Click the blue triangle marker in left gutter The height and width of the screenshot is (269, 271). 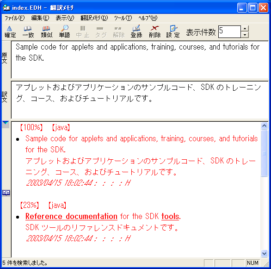(x=6, y=123)
